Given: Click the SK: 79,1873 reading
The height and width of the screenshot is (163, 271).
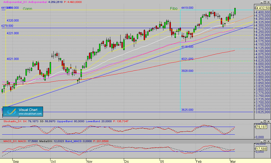Looking at the screenshot, I should pyautogui.click(x=31, y=121).
